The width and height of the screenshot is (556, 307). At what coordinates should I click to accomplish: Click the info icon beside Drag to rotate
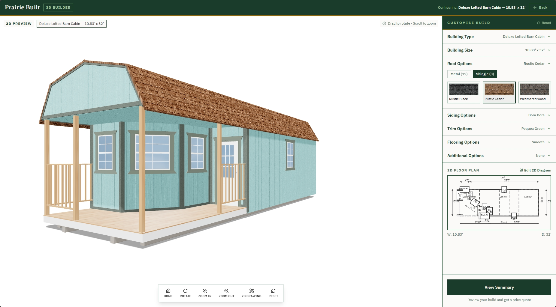click(x=384, y=23)
